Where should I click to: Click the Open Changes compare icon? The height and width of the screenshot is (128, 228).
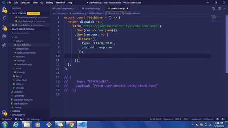[213, 9]
